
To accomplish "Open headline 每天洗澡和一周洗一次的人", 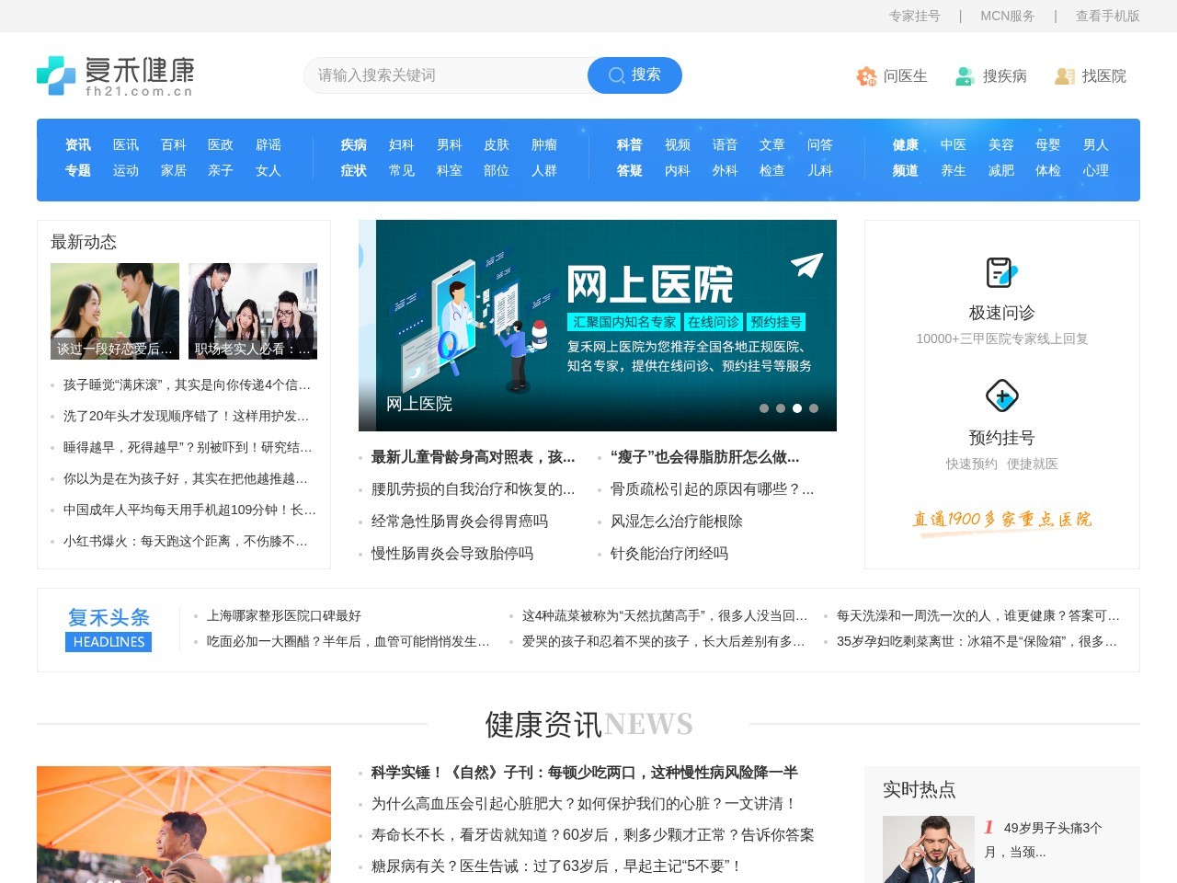I will pos(978,615).
